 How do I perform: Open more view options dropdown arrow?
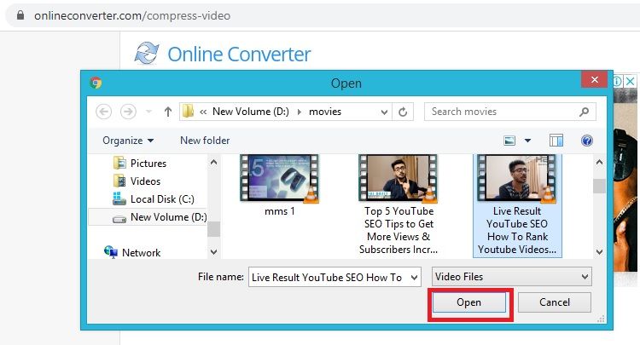point(527,141)
